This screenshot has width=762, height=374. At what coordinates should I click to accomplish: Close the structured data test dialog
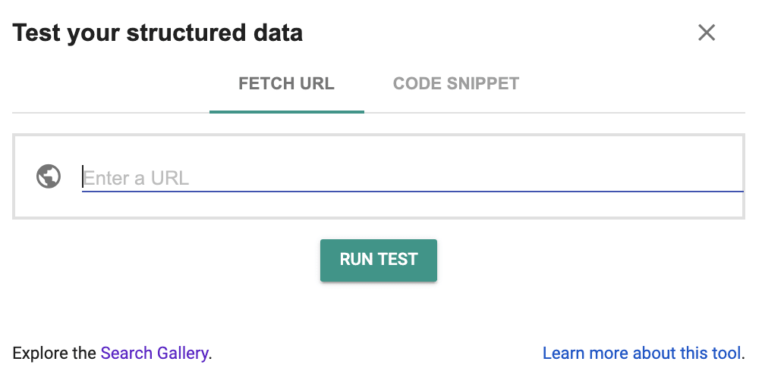coord(706,33)
